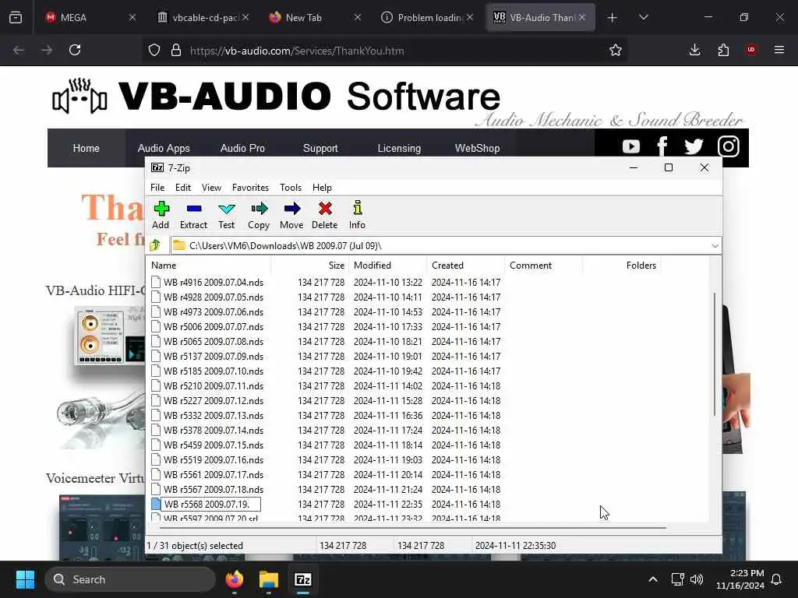Sort the list by Modified column
This screenshot has height=598, width=798.
click(388, 266)
